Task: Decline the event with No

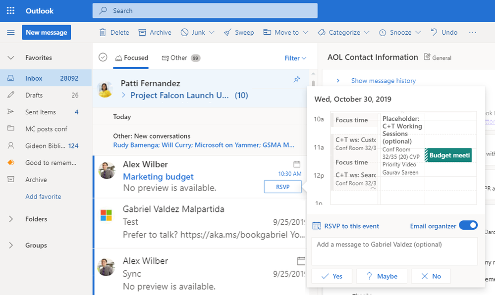Action: [x=431, y=276]
